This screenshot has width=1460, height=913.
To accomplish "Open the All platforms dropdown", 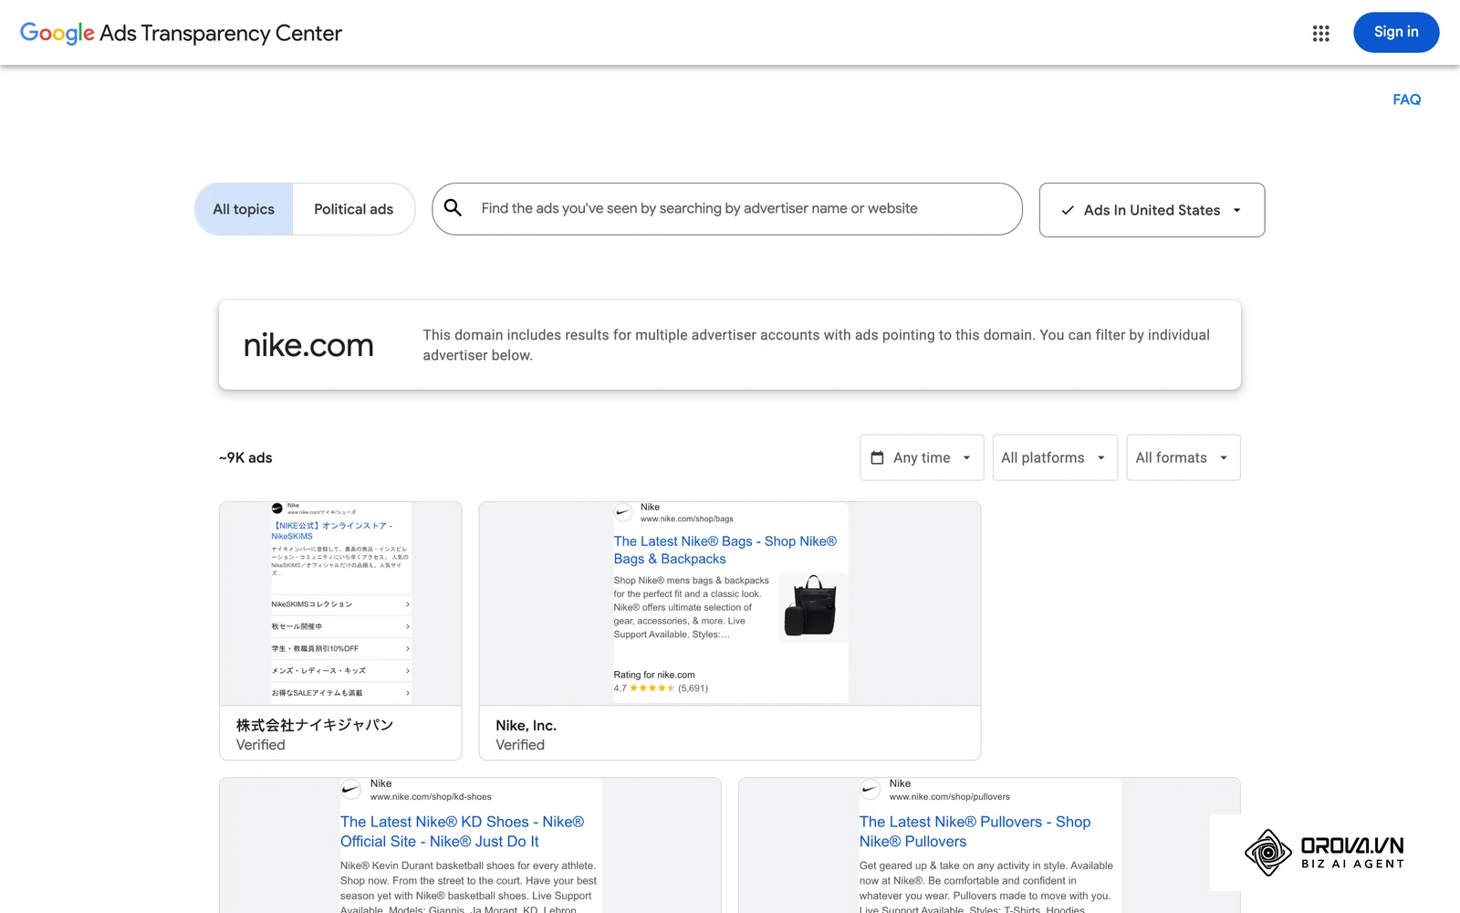I will pyautogui.click(x=1055, y=457).
